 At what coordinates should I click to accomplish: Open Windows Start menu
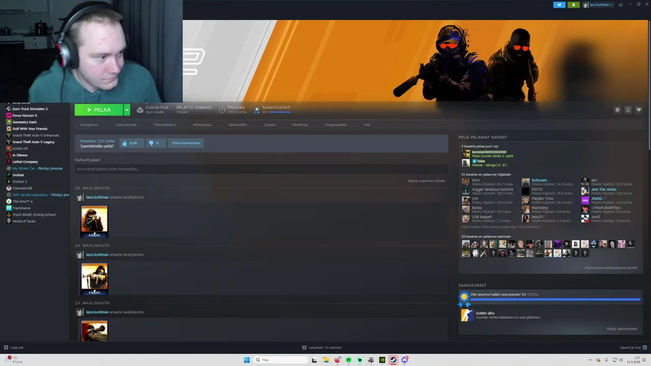coord(247,360)
